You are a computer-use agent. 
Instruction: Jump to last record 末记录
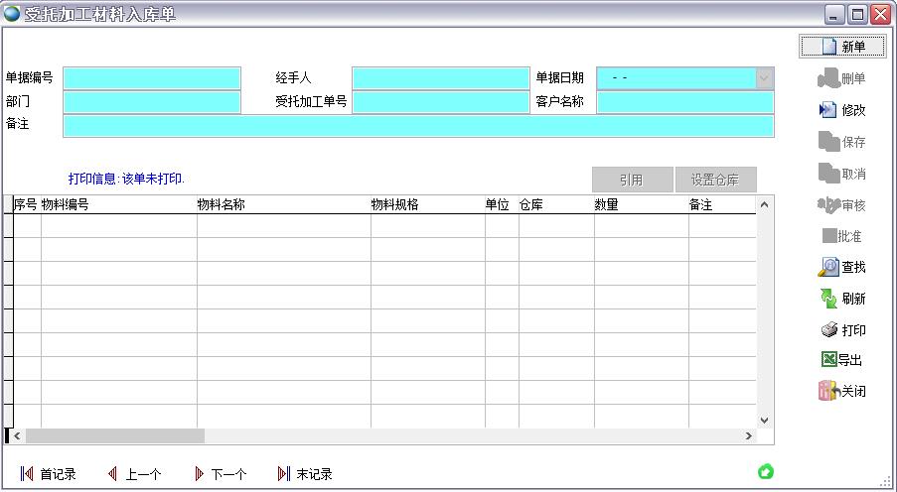coord(305,474)
